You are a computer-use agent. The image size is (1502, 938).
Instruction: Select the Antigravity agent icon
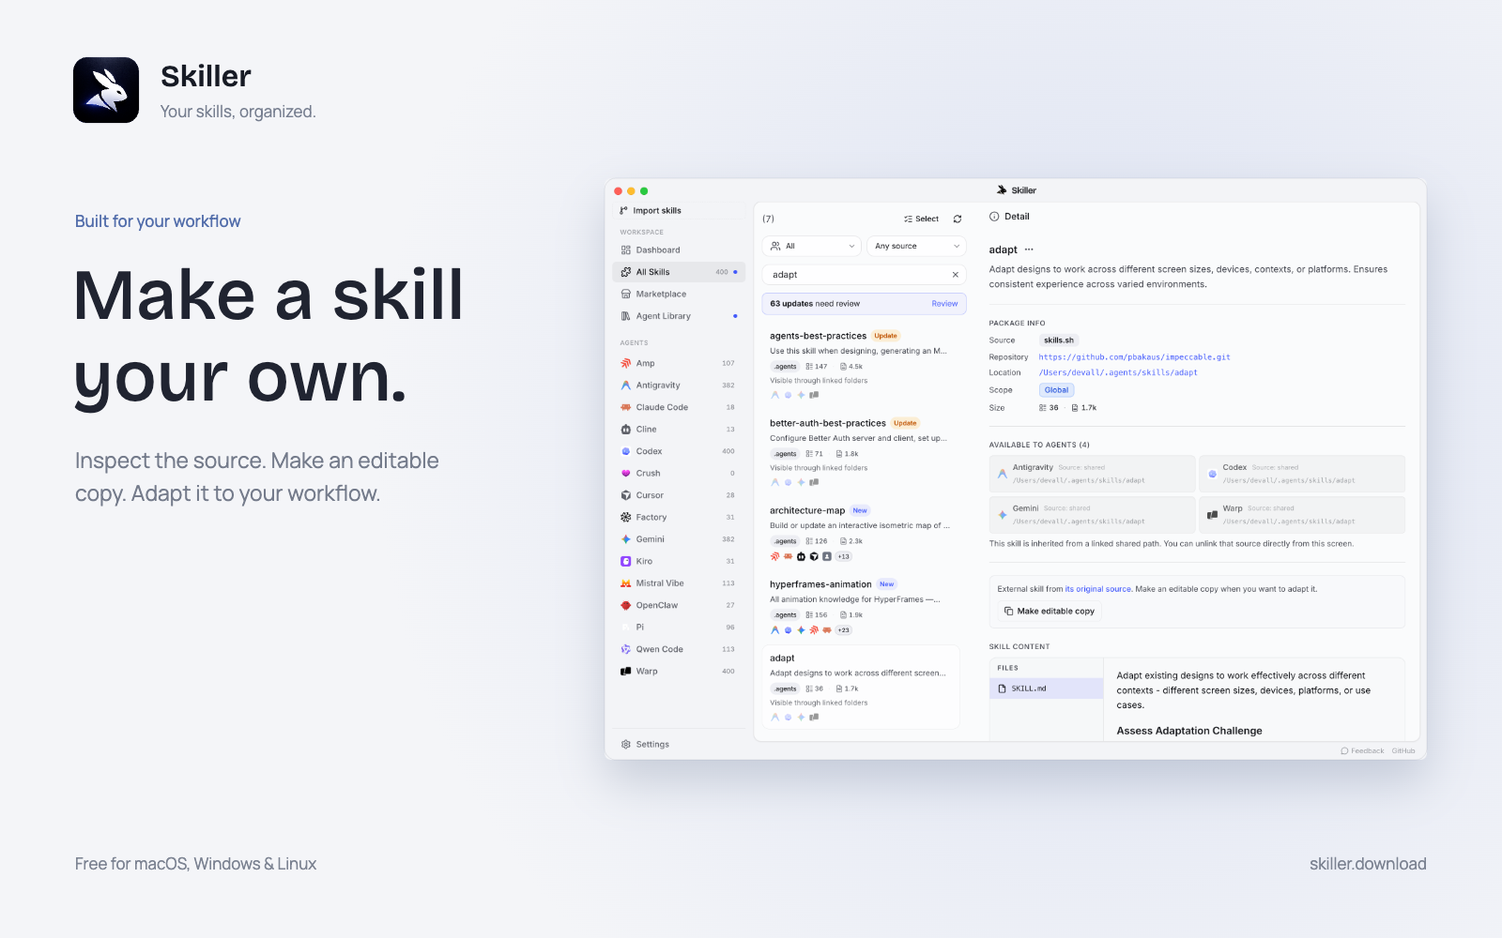pos(626,386)
